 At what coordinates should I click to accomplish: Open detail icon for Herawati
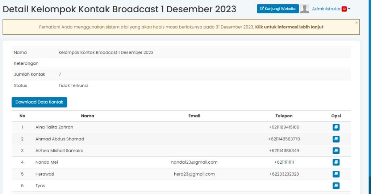(x=336, y=174)
